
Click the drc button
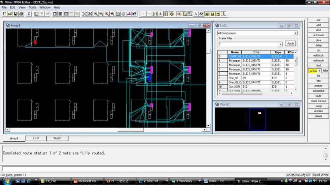[x=318, y=50]
